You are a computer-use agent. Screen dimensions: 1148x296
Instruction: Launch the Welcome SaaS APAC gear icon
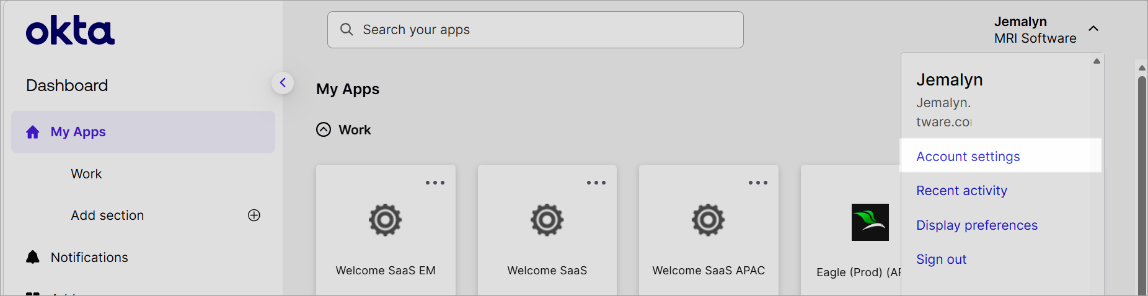pyautogui.click(x=709, y=220)
